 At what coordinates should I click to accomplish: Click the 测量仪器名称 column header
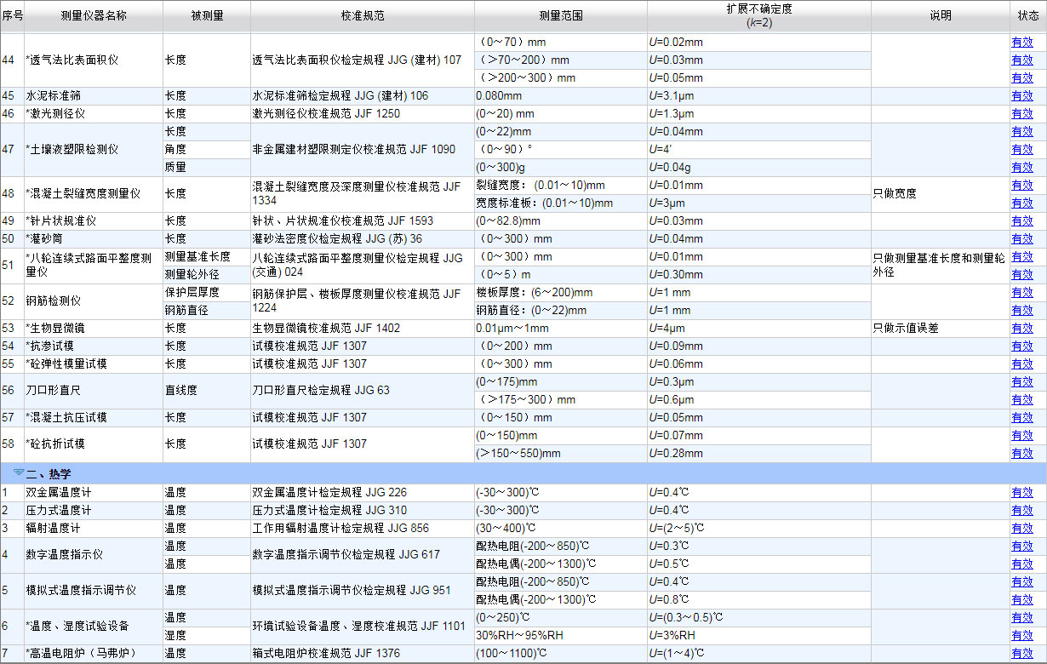pyautogui.click(x=94, y=16)
